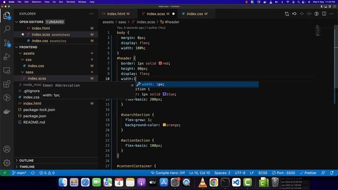Expand the node_modules folder
Viewport: 338px width, 190px height.
pyautogui.click(x=20, y=84)
